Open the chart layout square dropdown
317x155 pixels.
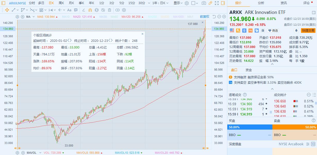click(x=195, y=3)
